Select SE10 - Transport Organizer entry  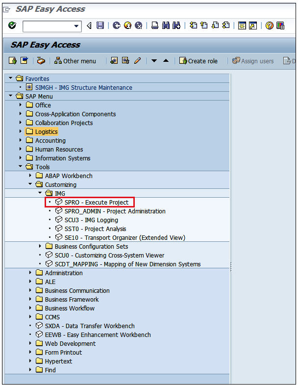click(x=125, y=237)
